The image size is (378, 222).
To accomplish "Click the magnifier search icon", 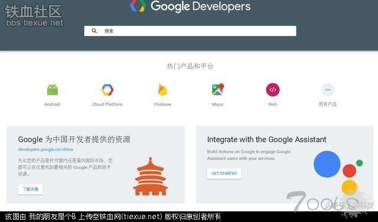I will [x=94, y=31].
